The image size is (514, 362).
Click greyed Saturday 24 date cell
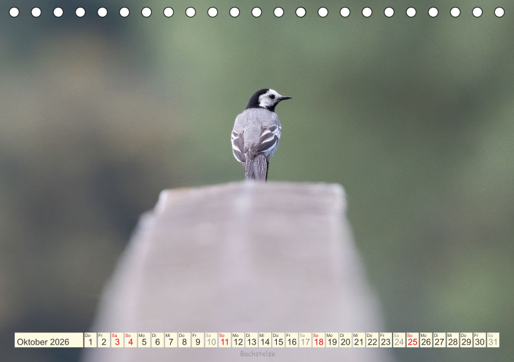[x=399, y=341]
